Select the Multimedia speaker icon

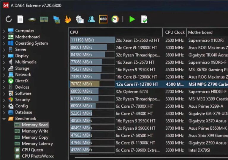tap(11, 62)
